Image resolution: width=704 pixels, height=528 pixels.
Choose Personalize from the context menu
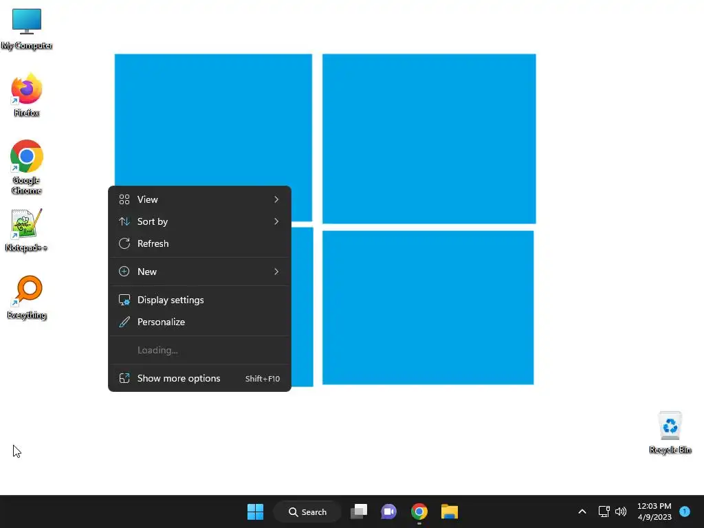200,322
